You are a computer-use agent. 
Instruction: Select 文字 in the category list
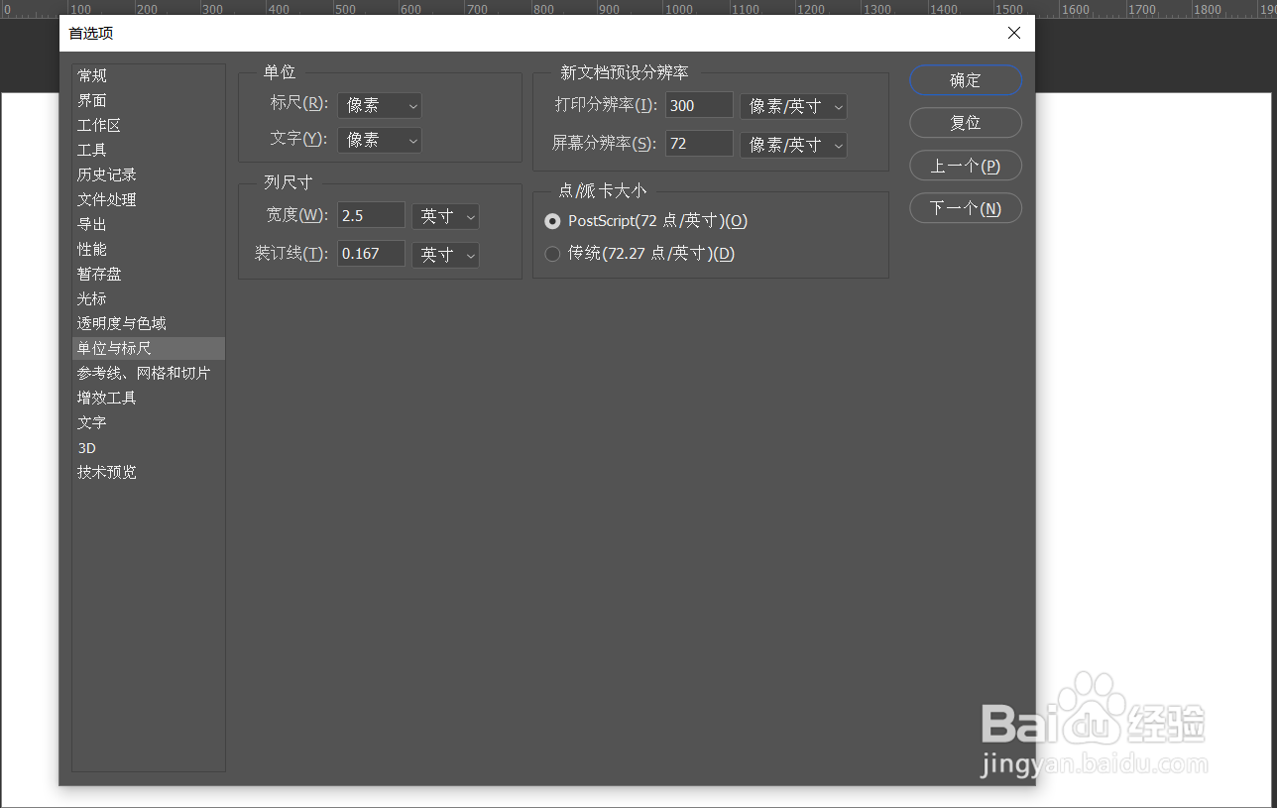pyautogui.click(x=149, y=422)
